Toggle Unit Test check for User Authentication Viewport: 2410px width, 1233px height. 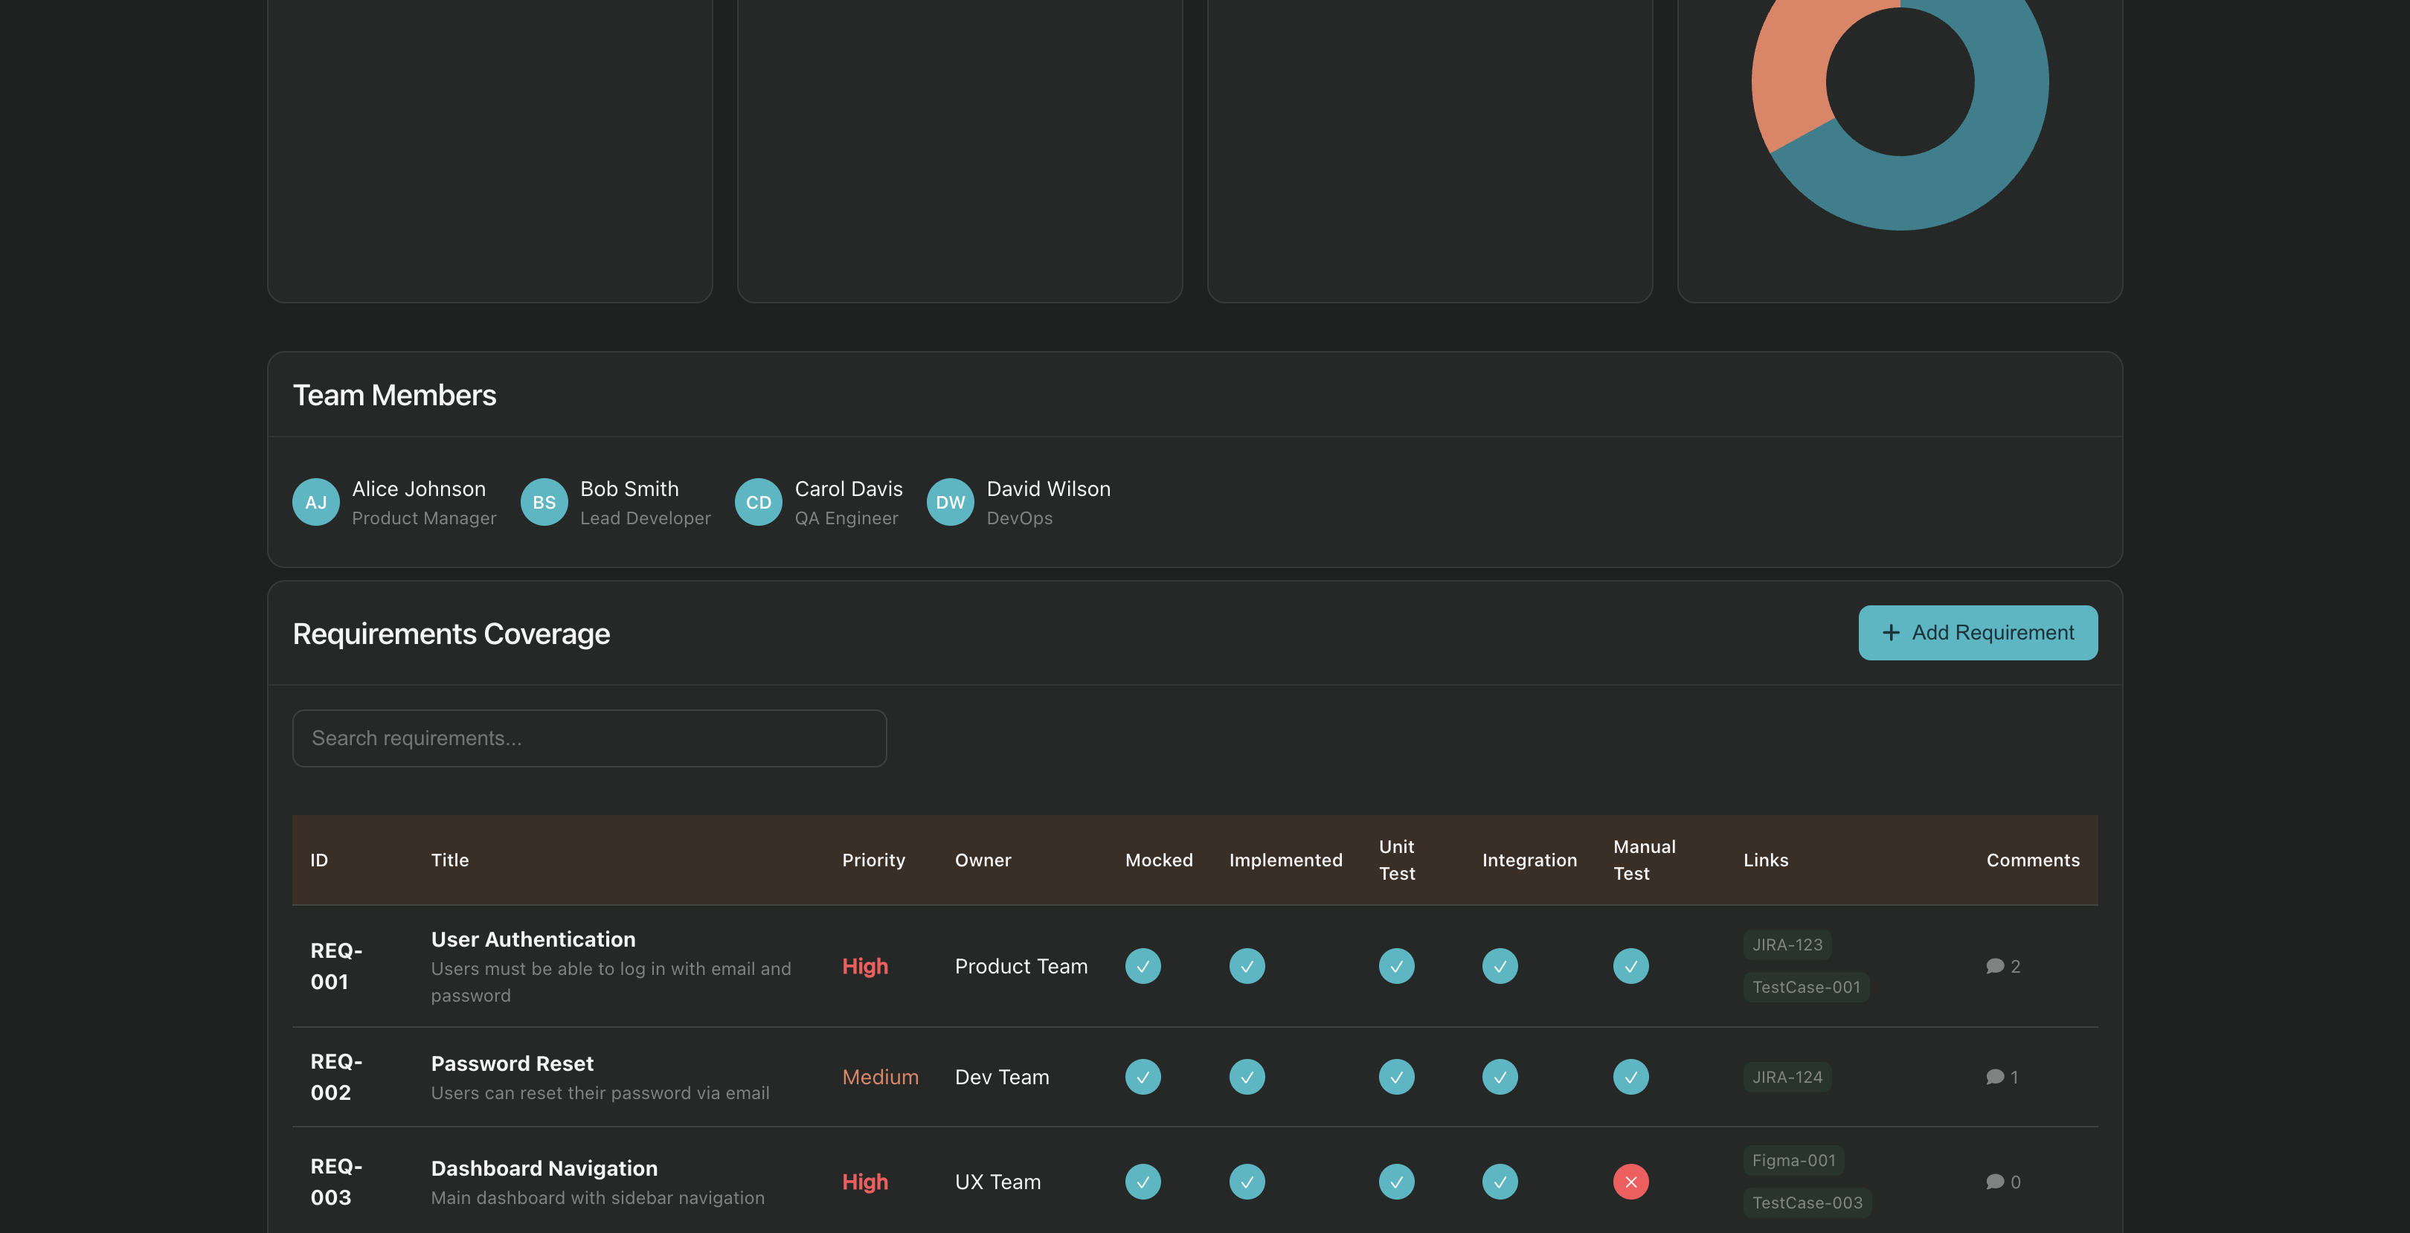1396,966
